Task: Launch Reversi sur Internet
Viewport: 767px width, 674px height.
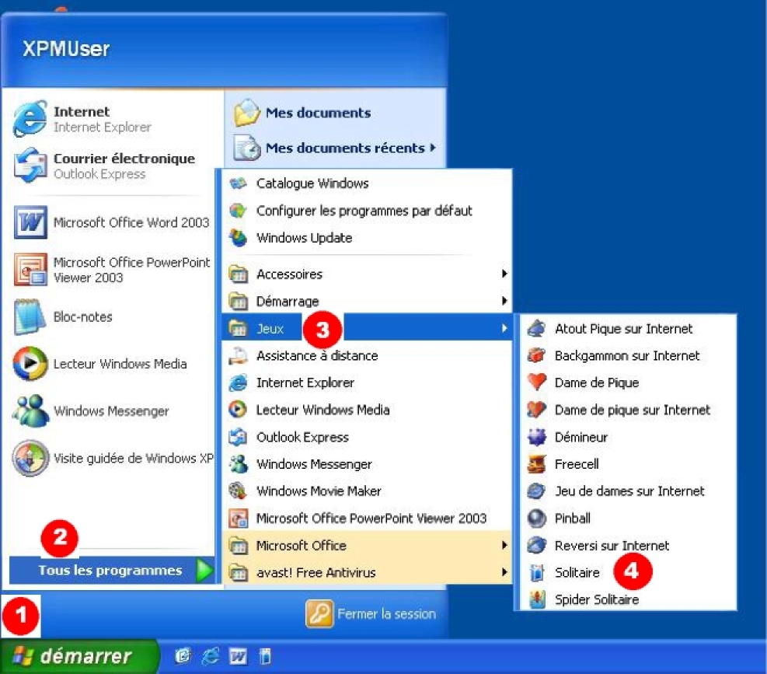Action: pos(628,545)
